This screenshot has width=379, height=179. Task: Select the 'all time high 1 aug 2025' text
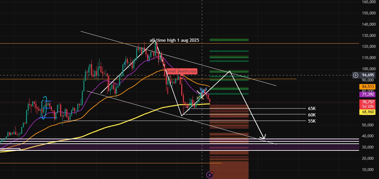click(x=174, y=40)
